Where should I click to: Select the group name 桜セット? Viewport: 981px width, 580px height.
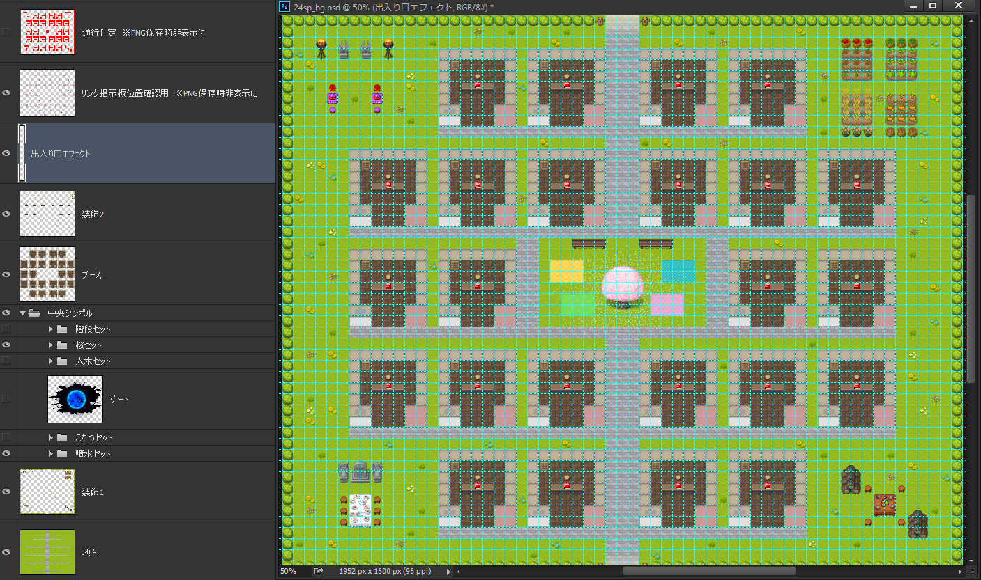89,345
